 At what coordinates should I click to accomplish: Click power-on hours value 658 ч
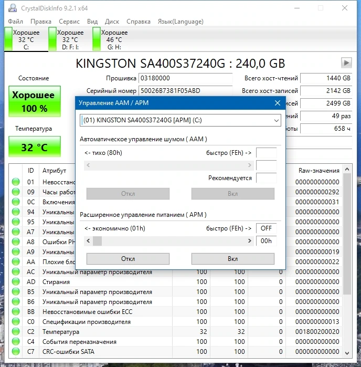coord(326,129)
